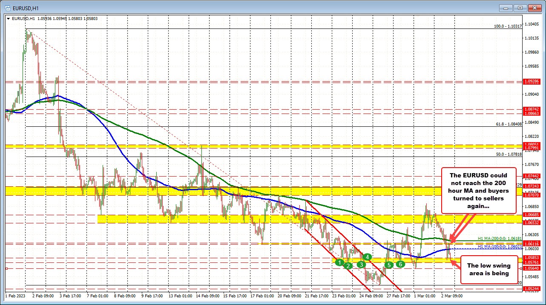The width and height of the screenshot is (546, 305).
Task: Click the 61.8 Fibonacci retracement label
Action: click(x=509, y=124)
